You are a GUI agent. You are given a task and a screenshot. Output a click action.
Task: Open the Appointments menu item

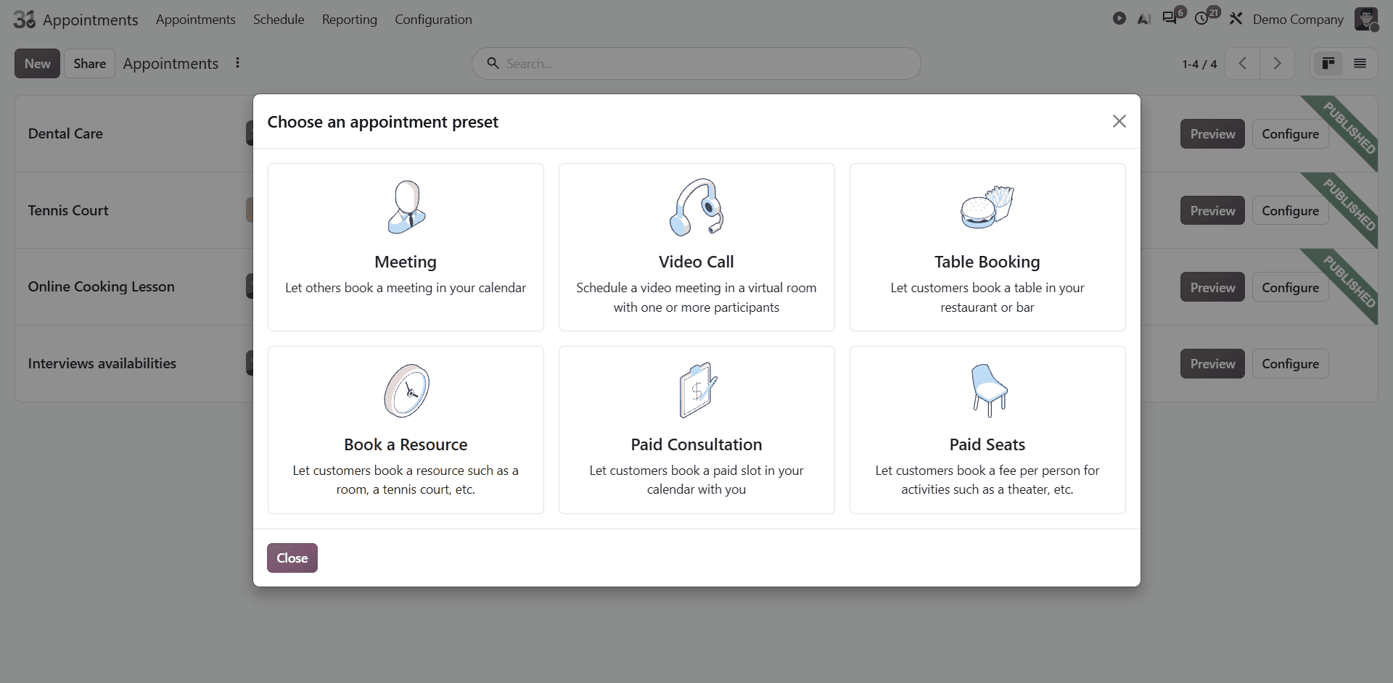pos(196,20)
